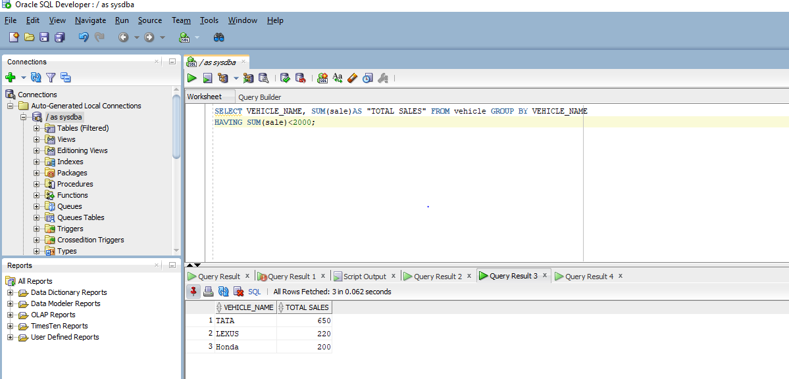Click the SQL link in the results toolbar
The height and width of the screenshot is (379, 789).
pos(254,292)
